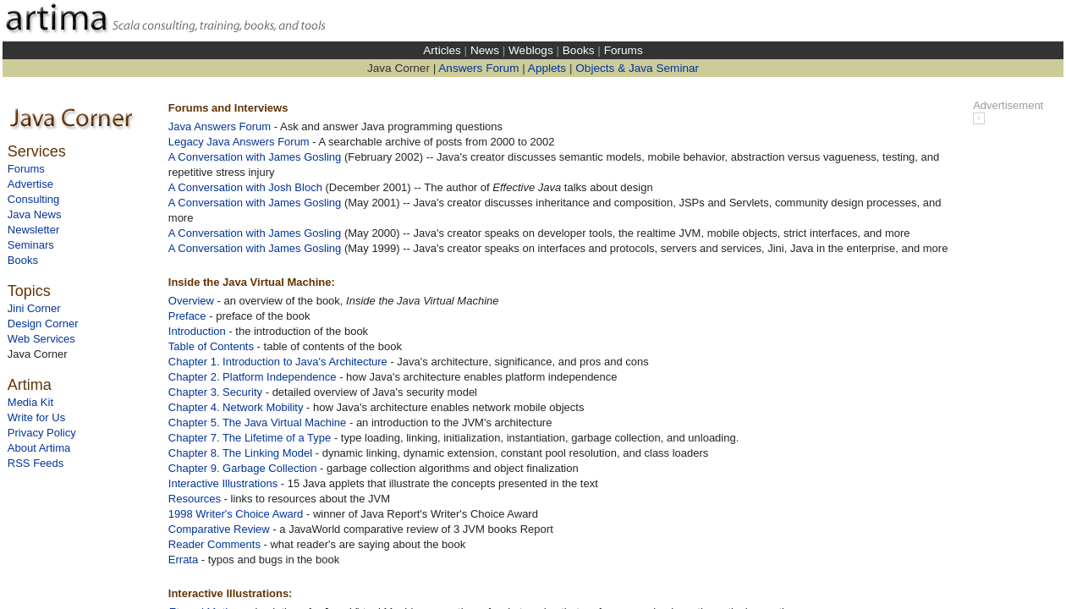Open the Articles menu item

pyautogui.click(x=442, y=50)
